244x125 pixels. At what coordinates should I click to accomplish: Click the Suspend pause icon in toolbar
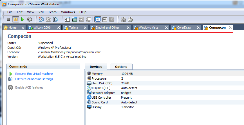pos(15,20)
